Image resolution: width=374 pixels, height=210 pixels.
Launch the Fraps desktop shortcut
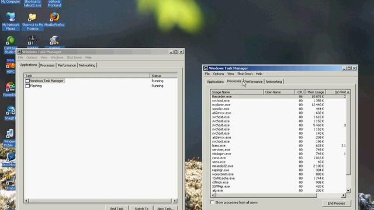(11, 183)
